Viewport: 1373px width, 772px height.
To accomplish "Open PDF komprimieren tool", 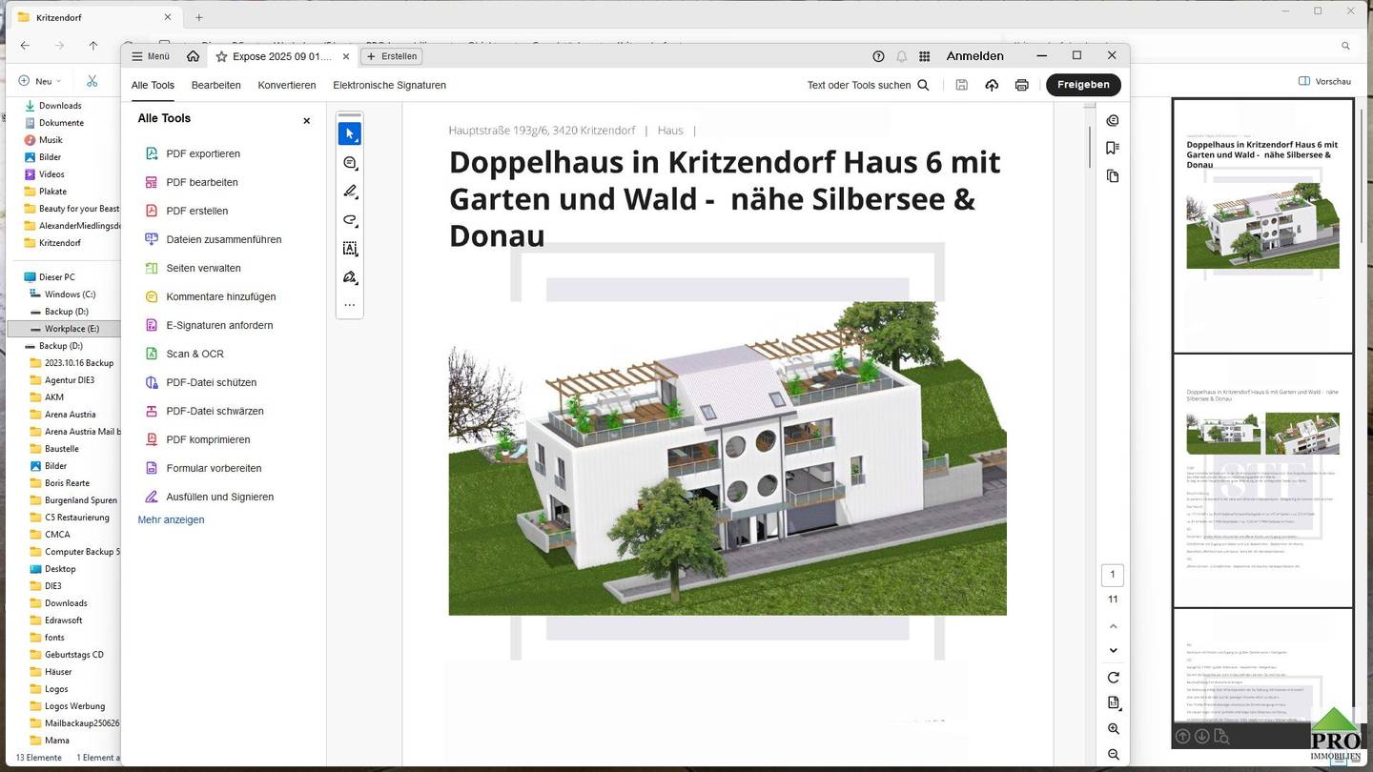I will point(208,439).
